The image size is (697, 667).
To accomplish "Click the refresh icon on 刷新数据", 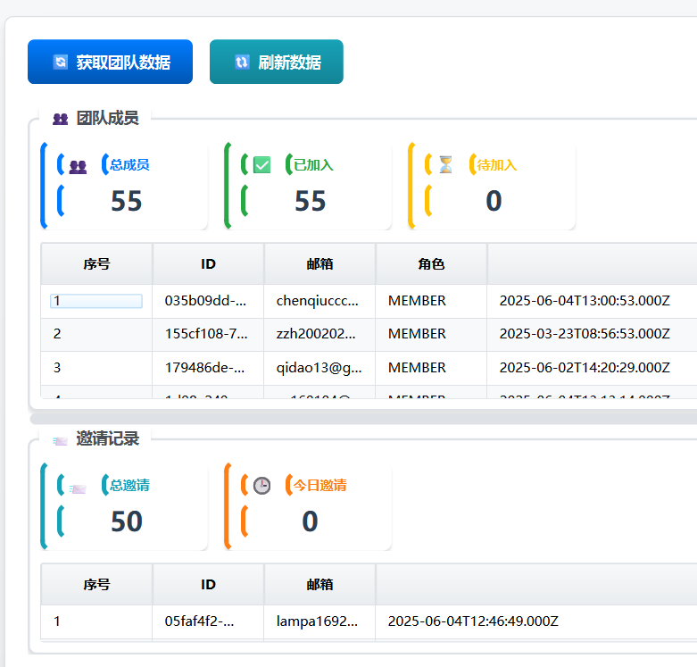I will pyautogui.click(x=242, y=63).
